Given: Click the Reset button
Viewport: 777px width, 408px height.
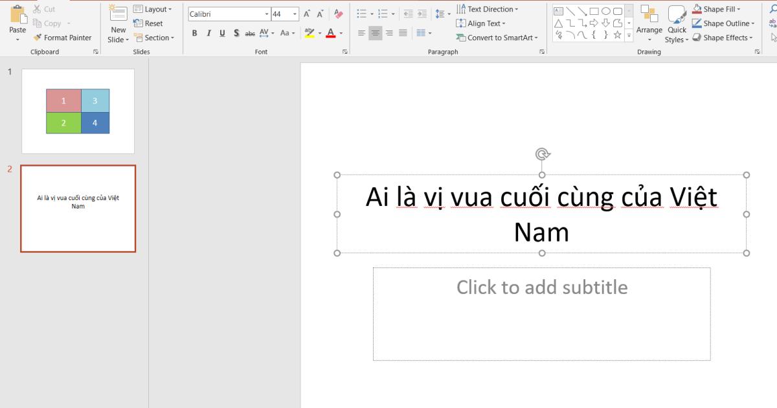Looking at the screenshot, I should pos(151,23).
